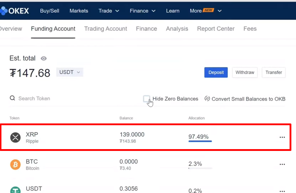
Task: Open the XRP row more-options dots
Action: 282,137
